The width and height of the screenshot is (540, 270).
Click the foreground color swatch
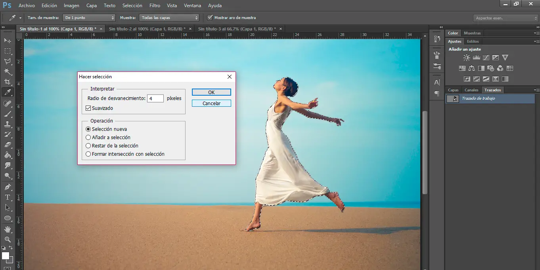(6, 256)
